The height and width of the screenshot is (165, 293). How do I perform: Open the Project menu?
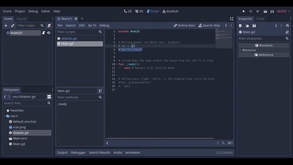(20, 11)
